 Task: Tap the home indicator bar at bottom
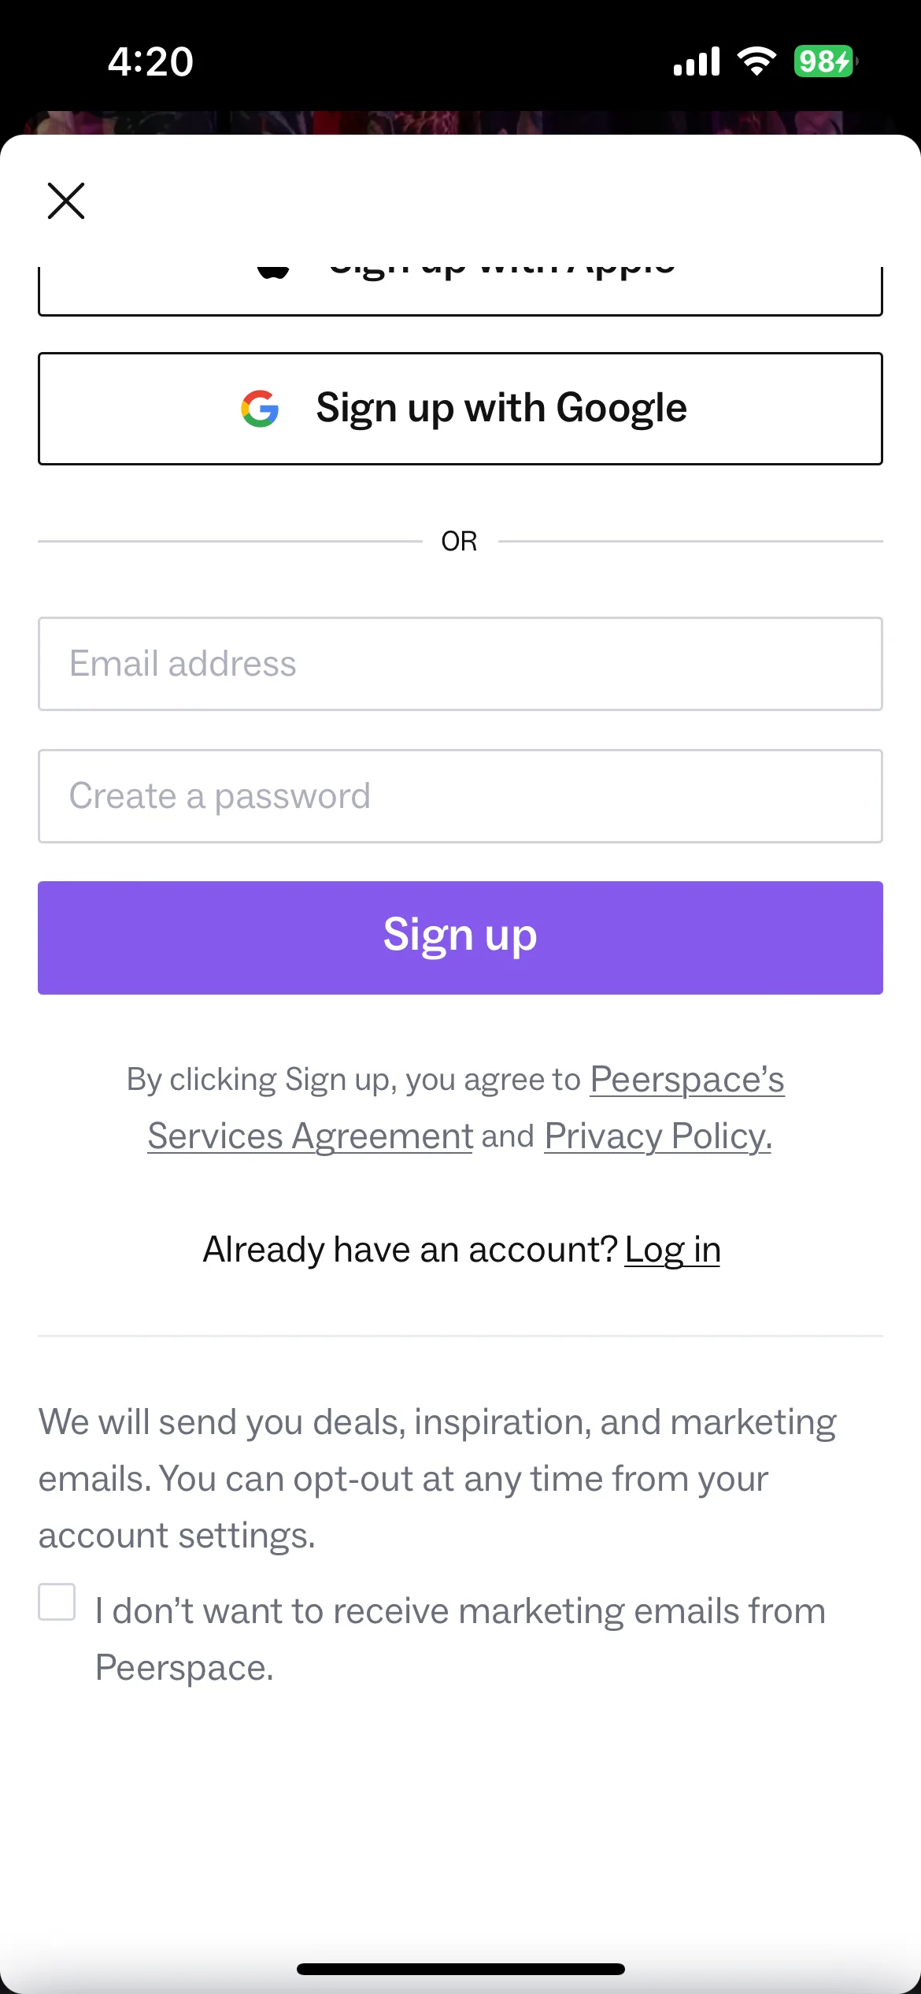(460, 1969)
